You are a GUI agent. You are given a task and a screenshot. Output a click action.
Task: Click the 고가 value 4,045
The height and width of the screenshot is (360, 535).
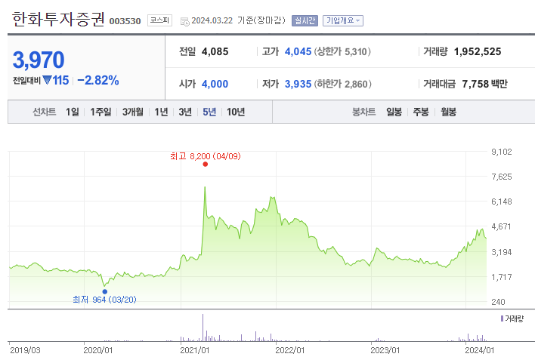pos(298,52)
